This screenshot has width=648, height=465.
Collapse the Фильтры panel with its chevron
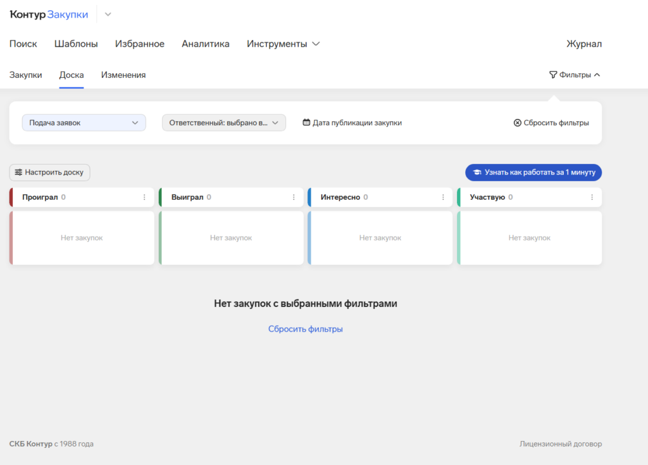point(595,73)
